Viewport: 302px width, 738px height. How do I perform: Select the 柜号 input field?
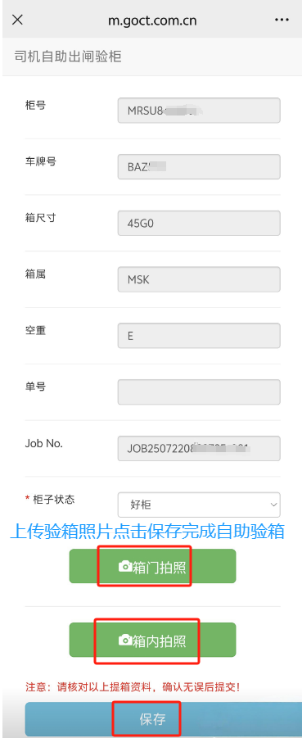click(x=199, y=111)
